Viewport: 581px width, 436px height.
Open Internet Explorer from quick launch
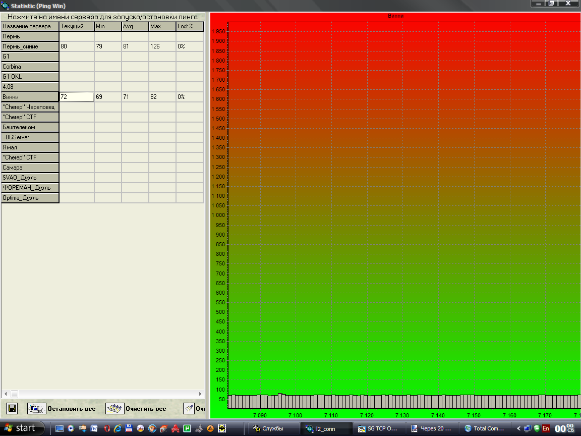[x=118, y=428]
